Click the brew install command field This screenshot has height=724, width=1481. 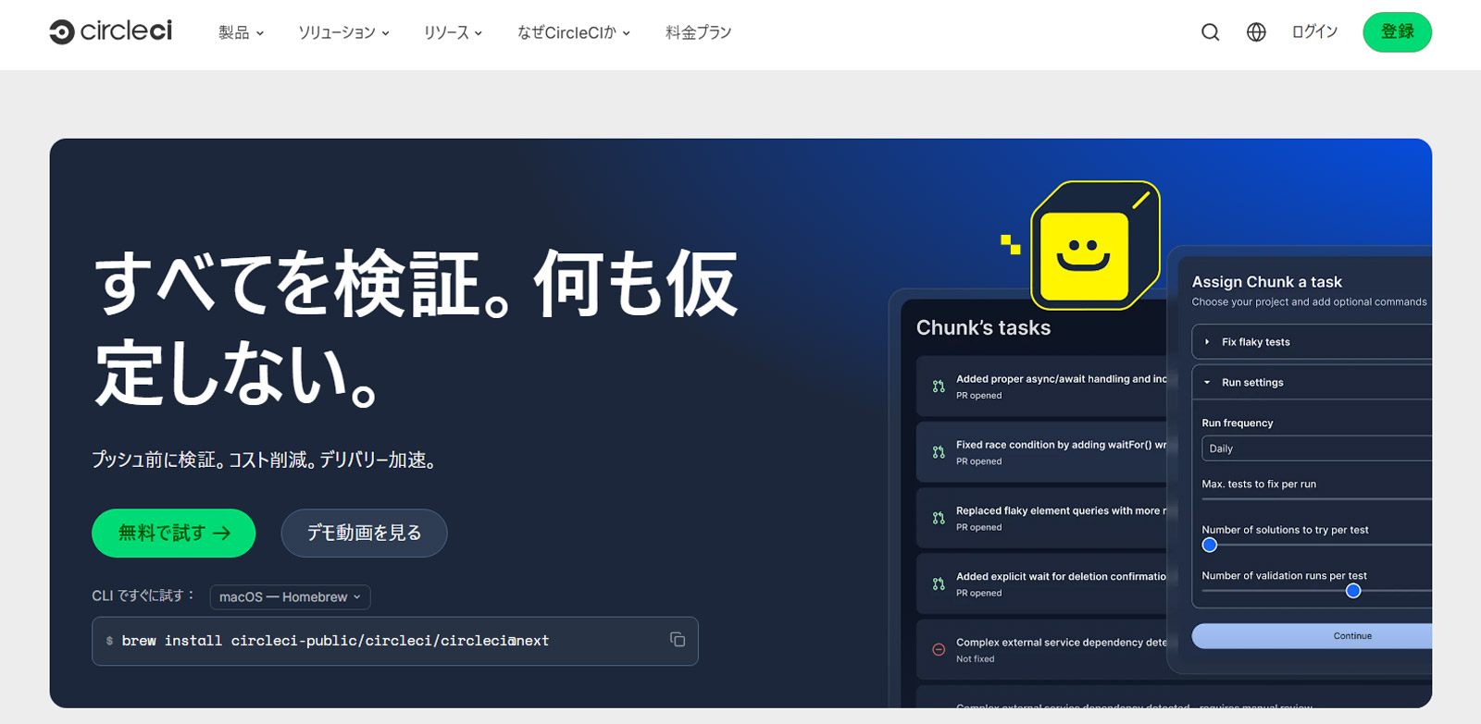pos(395,641)
